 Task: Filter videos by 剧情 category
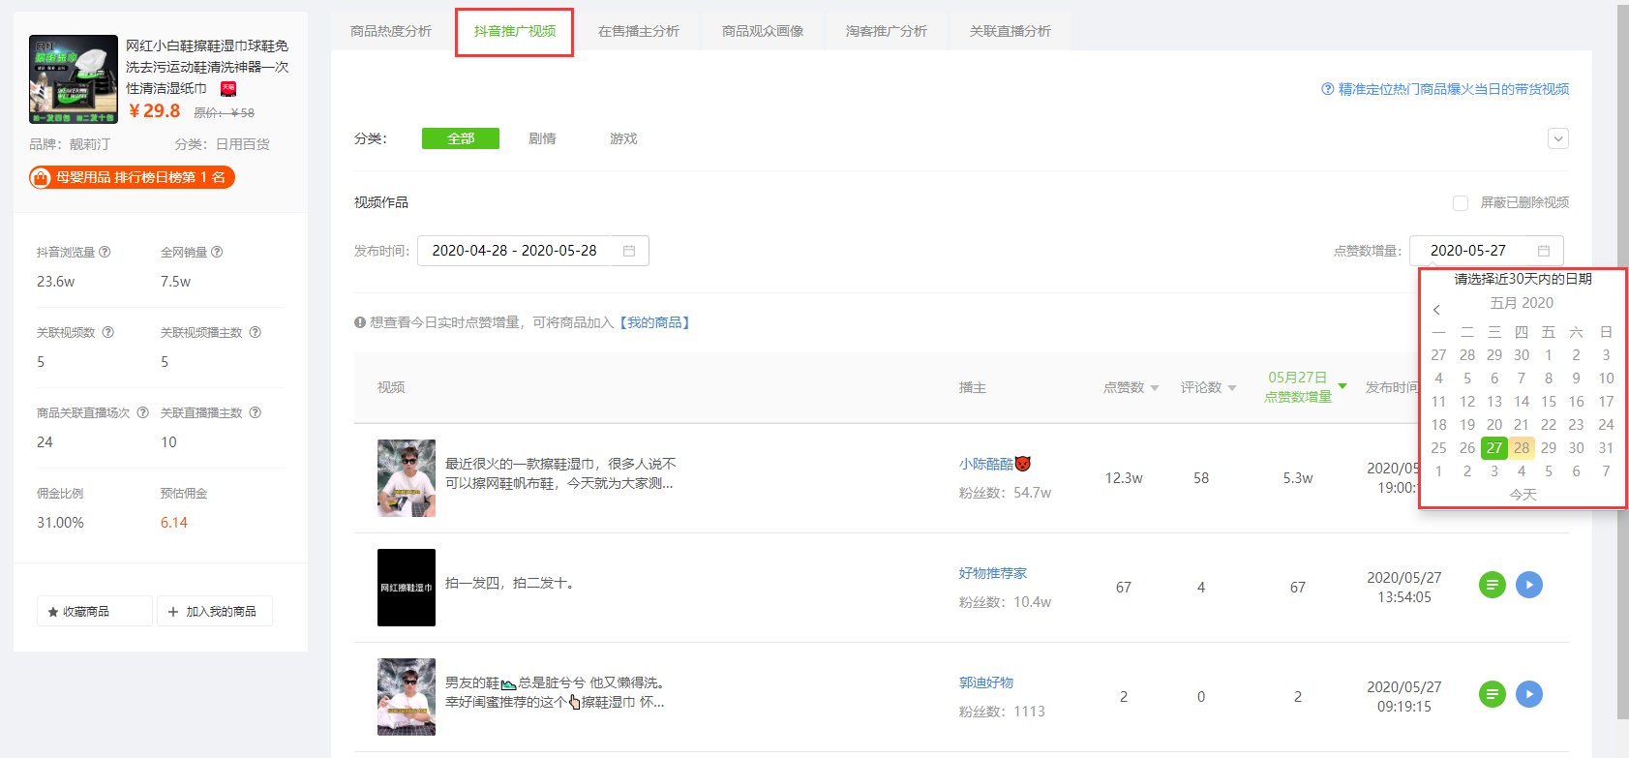point(542,138)
